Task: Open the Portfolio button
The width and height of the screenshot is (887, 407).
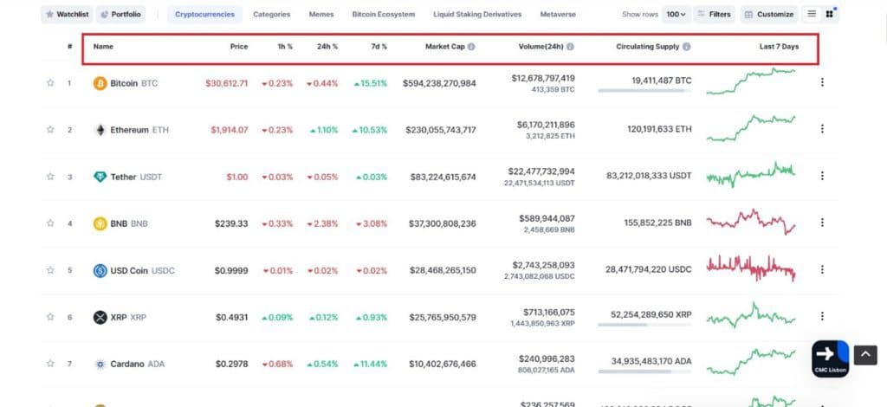Action: 120,14
